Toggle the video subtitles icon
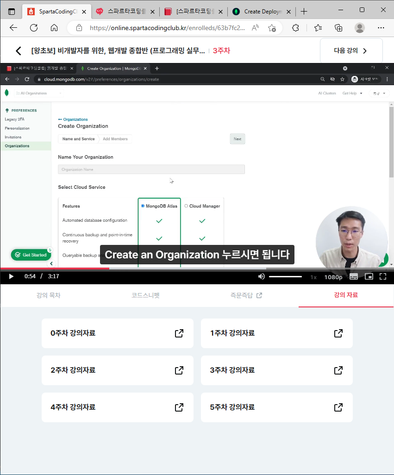The height and width of the screenshot is (475, 394). pos(353,276)
